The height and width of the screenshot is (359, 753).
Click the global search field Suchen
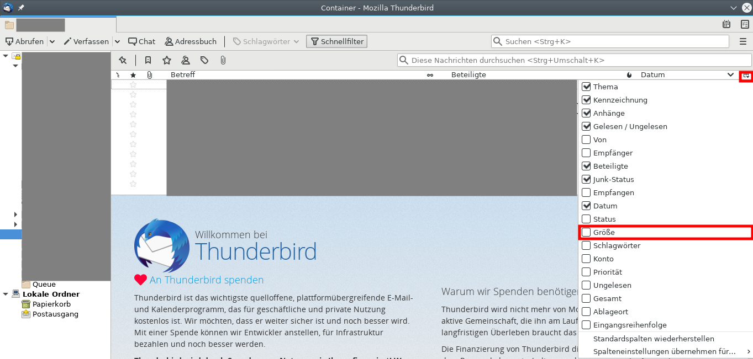click(610, 41)
